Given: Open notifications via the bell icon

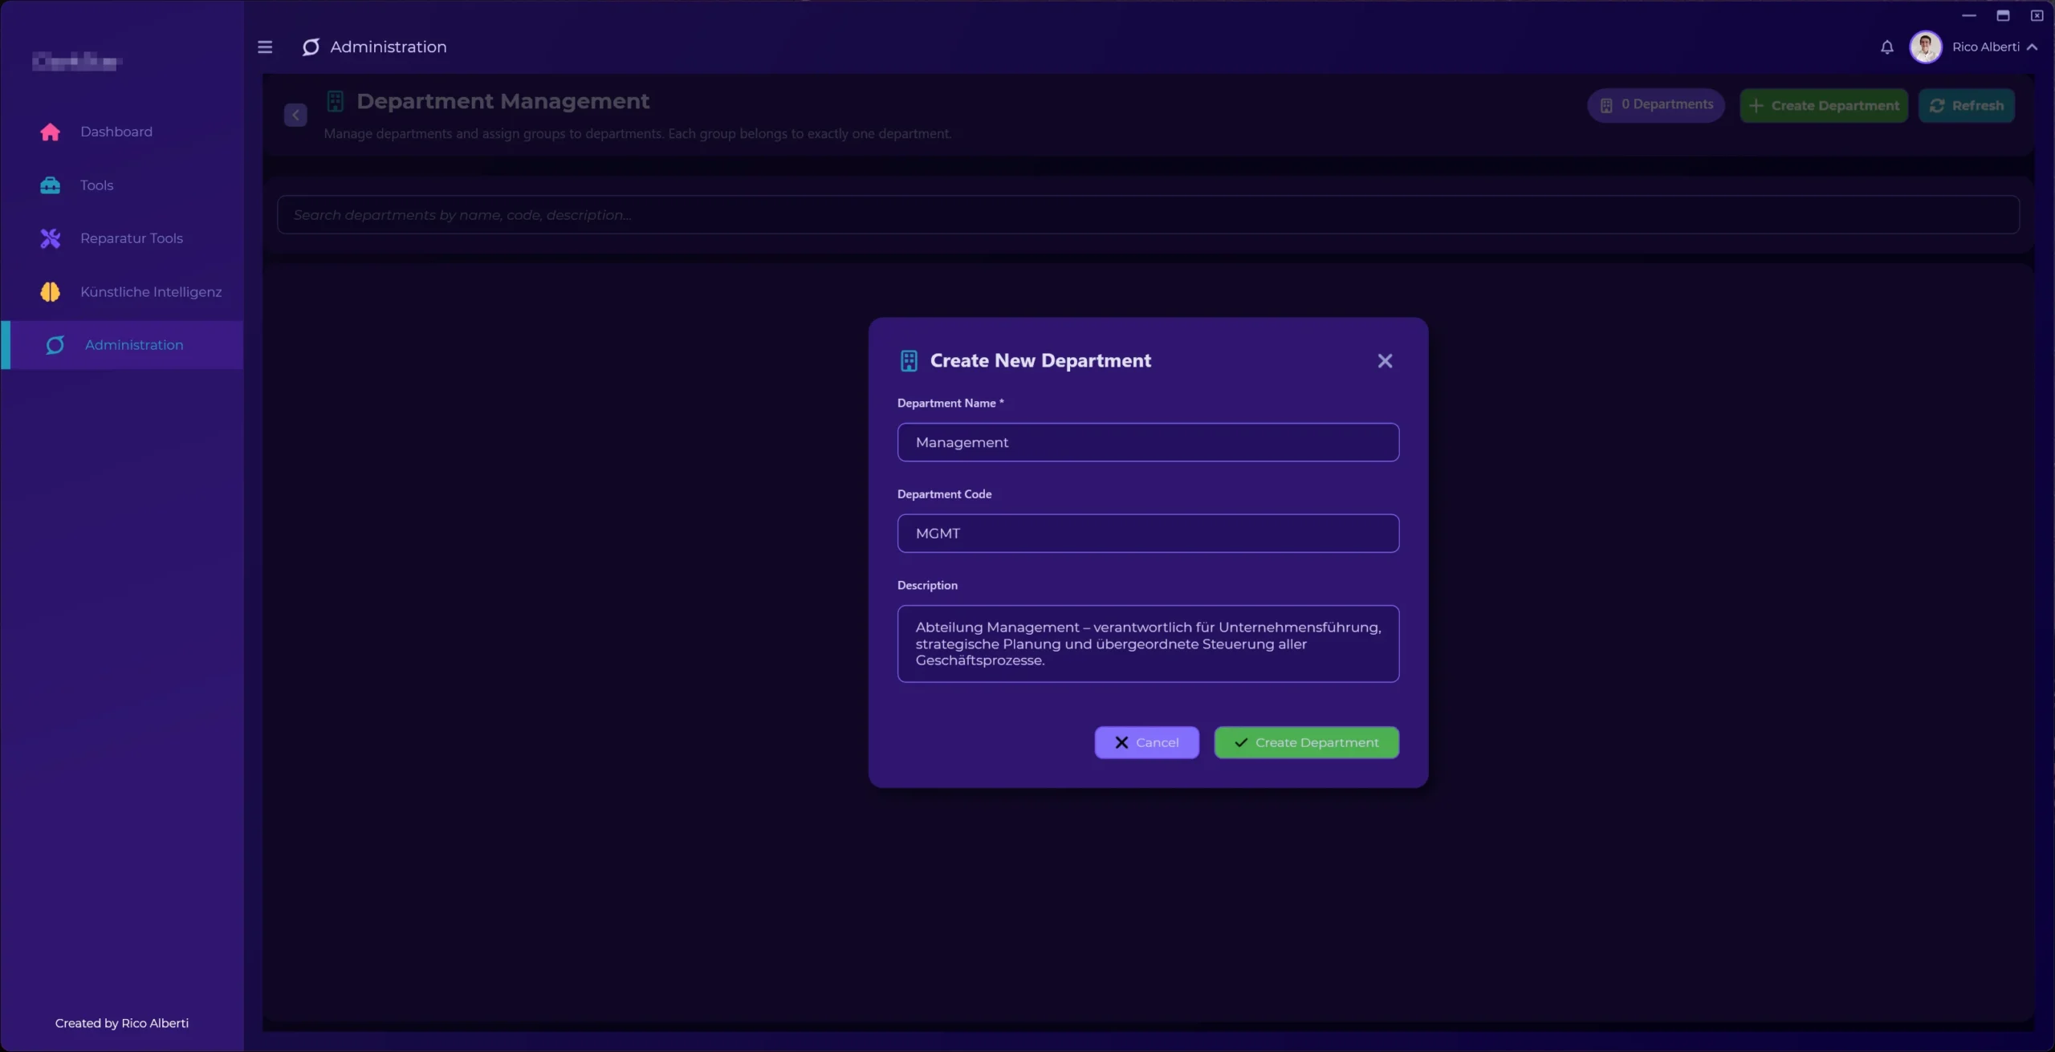Looking at the screenshot, I should [1886, 47].
